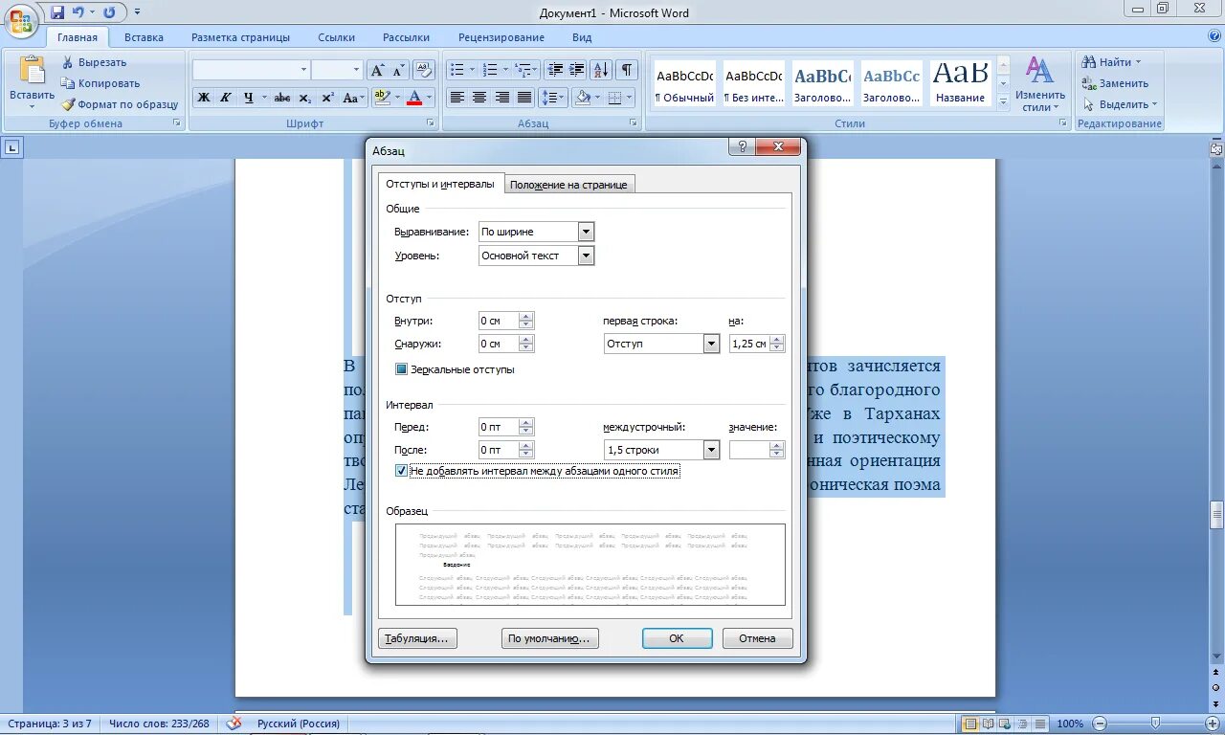1225x735 pixels.
Task: Select the Название style thumbnail
Action: tap(960, 83)
